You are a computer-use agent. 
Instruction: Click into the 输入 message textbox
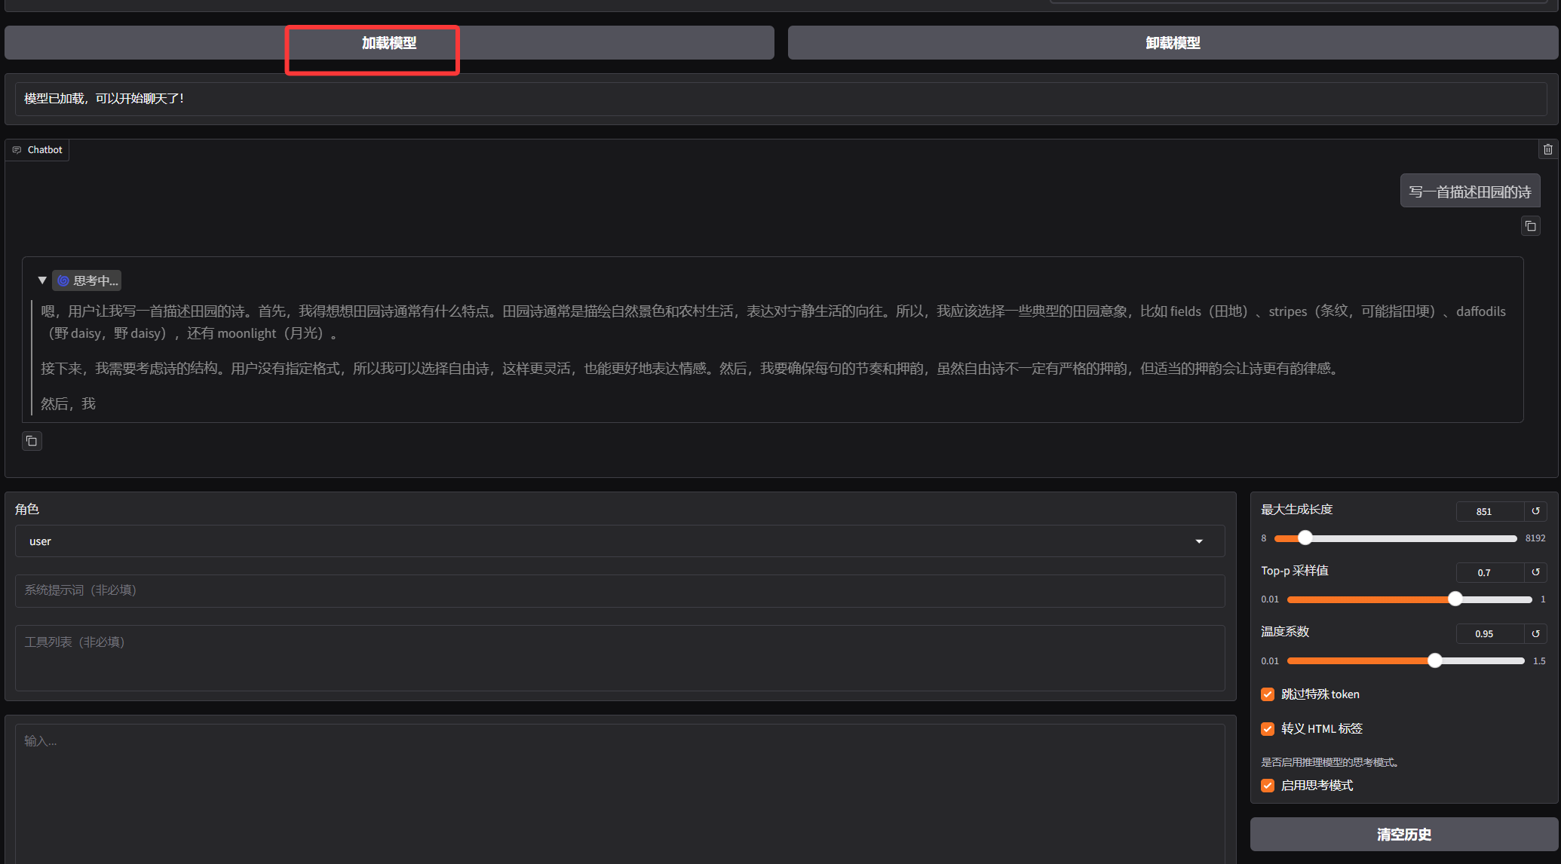(x=618, y=792)
